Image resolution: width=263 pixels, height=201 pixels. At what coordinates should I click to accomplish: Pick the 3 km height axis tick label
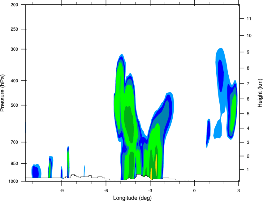pos(248,142)
